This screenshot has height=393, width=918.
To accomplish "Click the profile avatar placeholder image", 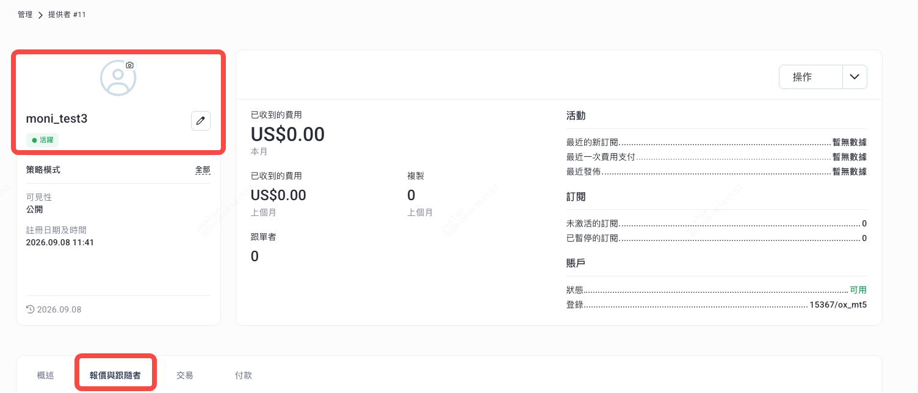I will pyautogui.click(x=118, y=78).
